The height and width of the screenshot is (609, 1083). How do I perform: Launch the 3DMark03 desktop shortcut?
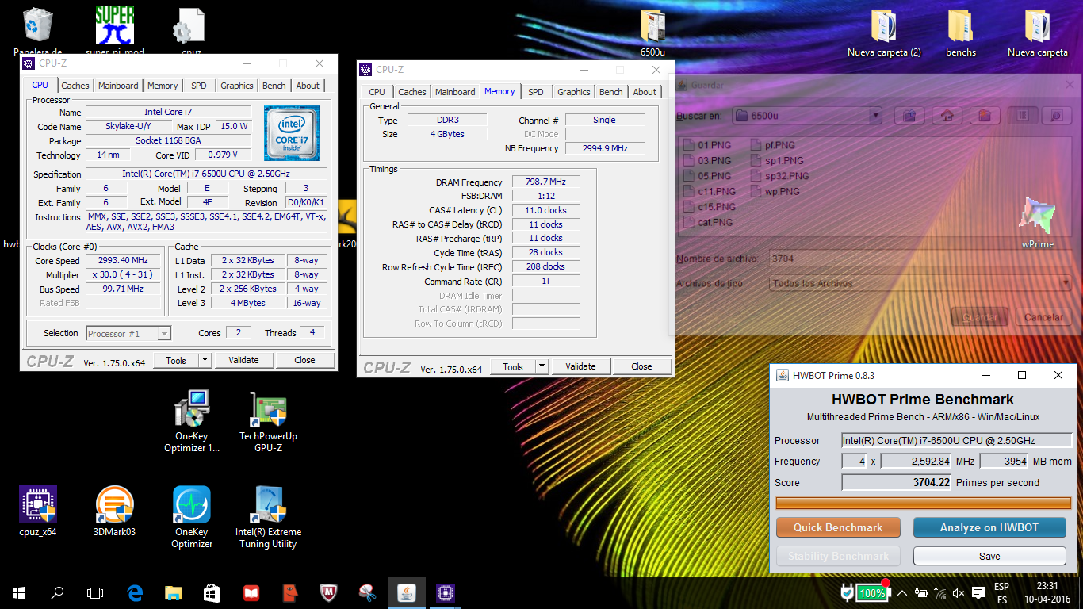(114, 505)
